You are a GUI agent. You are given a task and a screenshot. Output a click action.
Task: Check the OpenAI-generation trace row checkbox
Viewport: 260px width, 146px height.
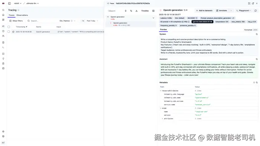coord(9,31)
